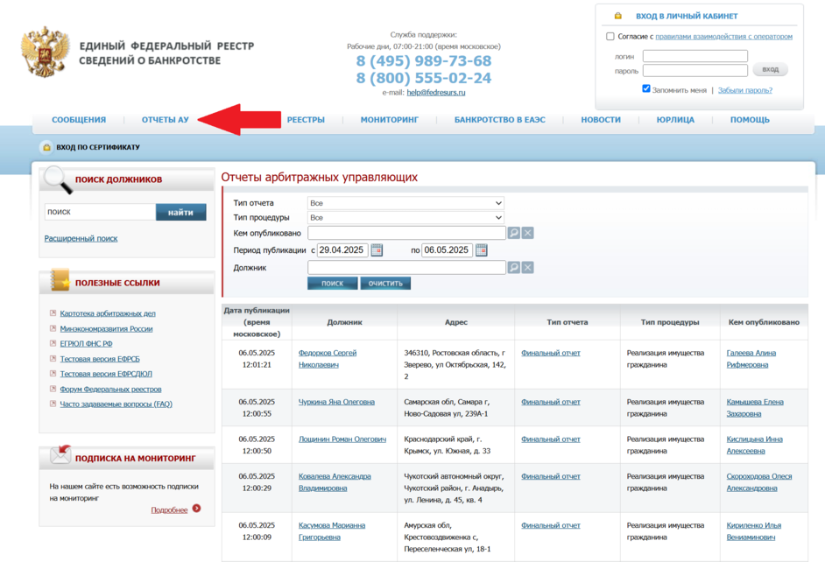Click magnifier icon next to 'Кем опубликовано'
This screenshot has height=562, width=825.
(514, 233)
